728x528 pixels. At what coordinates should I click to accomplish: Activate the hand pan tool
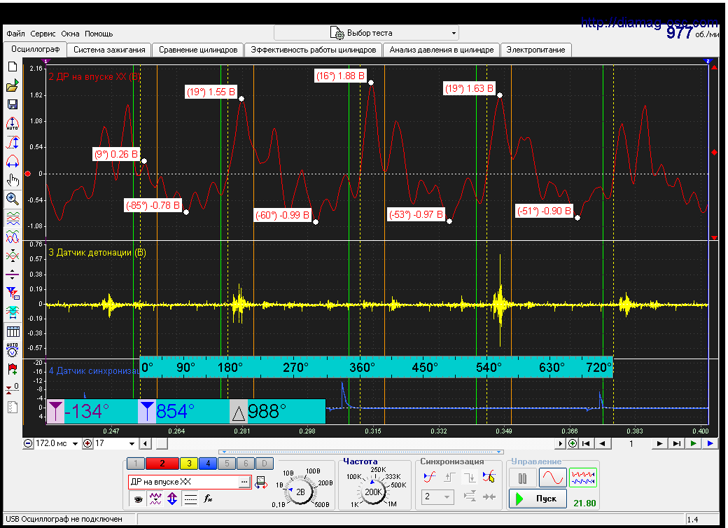pyautogui.click(x=13, y=180)
